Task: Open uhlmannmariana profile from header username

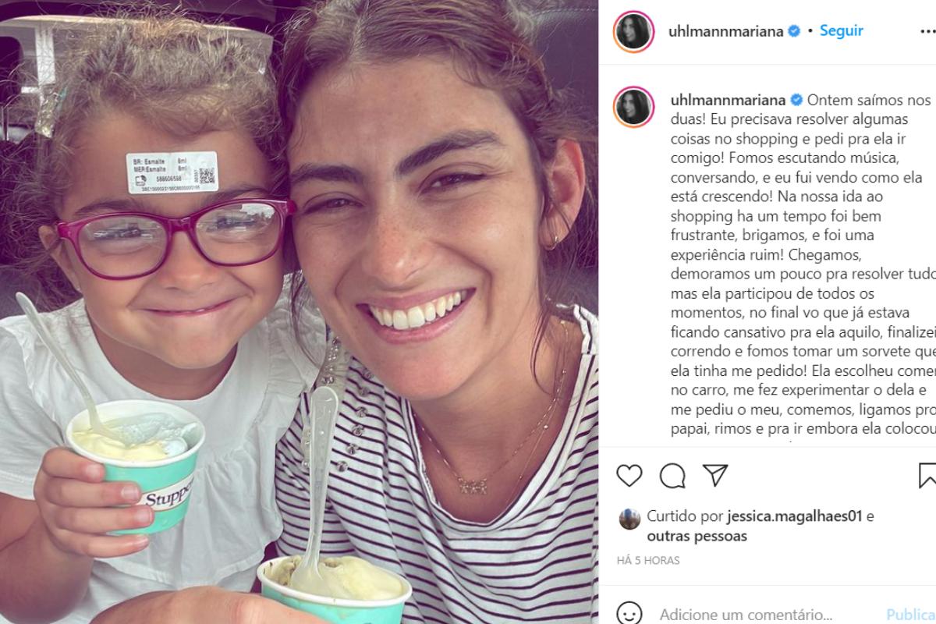Action: point(727,32)
